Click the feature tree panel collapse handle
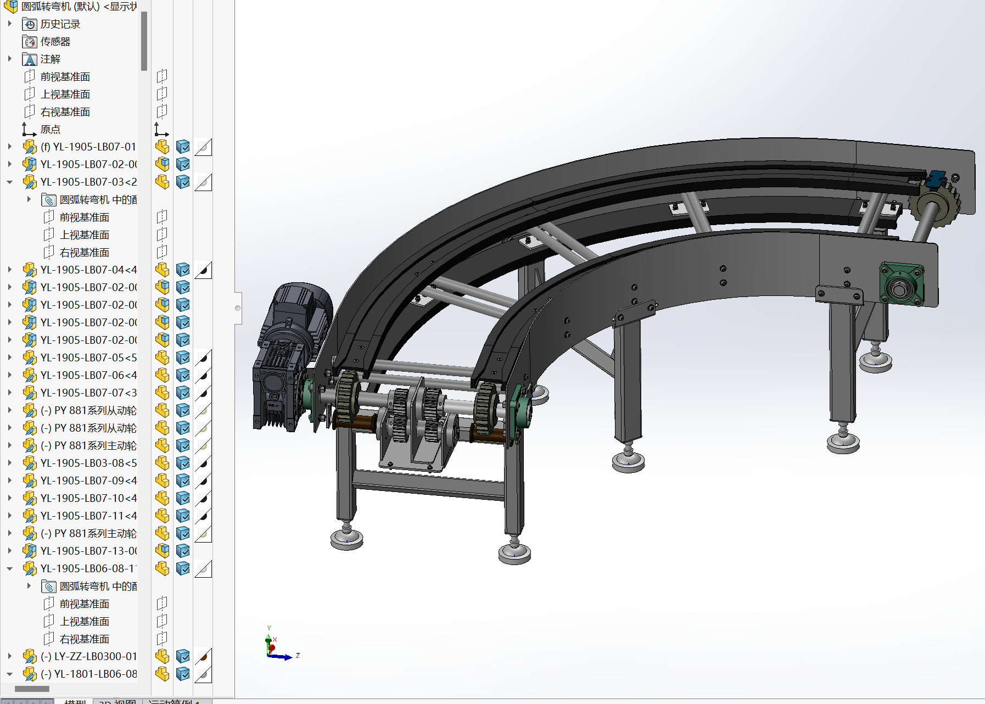This screenshot has height=704, width=985. coord(238,308)
